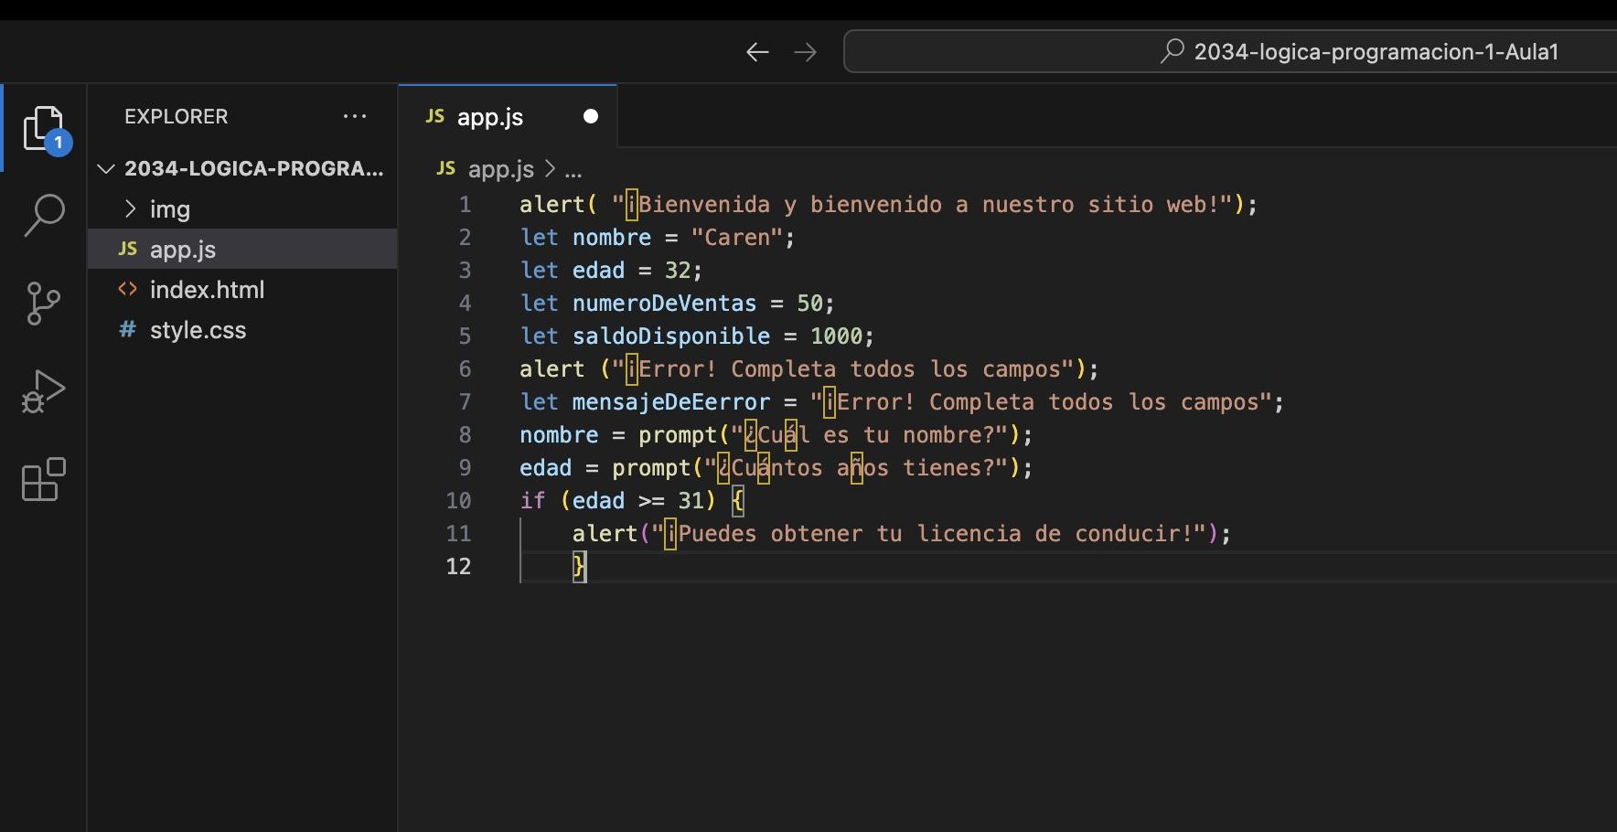Go back with the left arrow
The width and height of the screenshot is (1617, 832).
[757, 52]
